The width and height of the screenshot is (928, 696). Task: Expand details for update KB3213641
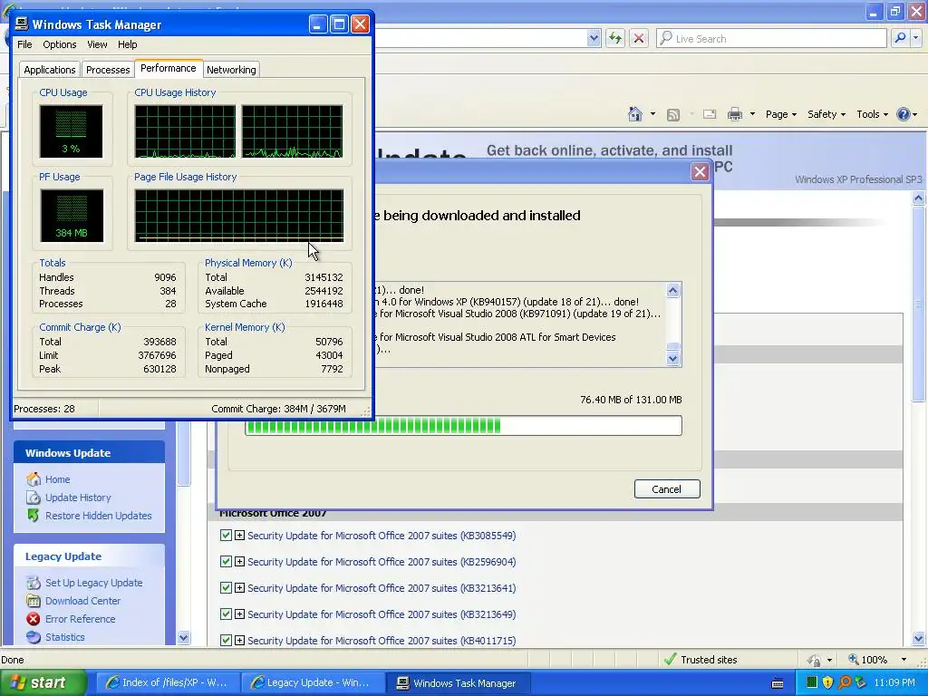click(239, 587)
